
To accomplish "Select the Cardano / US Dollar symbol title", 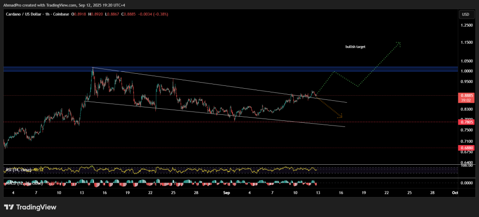I will (28, 14).
